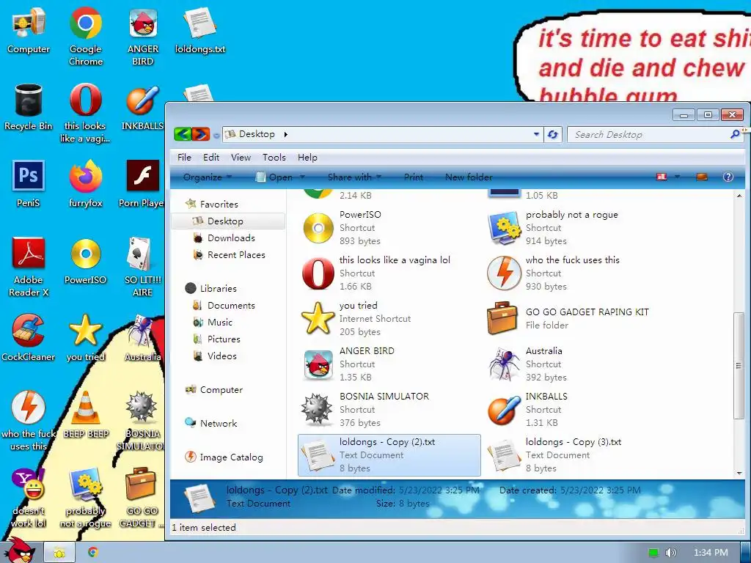Click the scrollbar down arrow in file list
Screen dimensions: 751x563
point(738,473)
